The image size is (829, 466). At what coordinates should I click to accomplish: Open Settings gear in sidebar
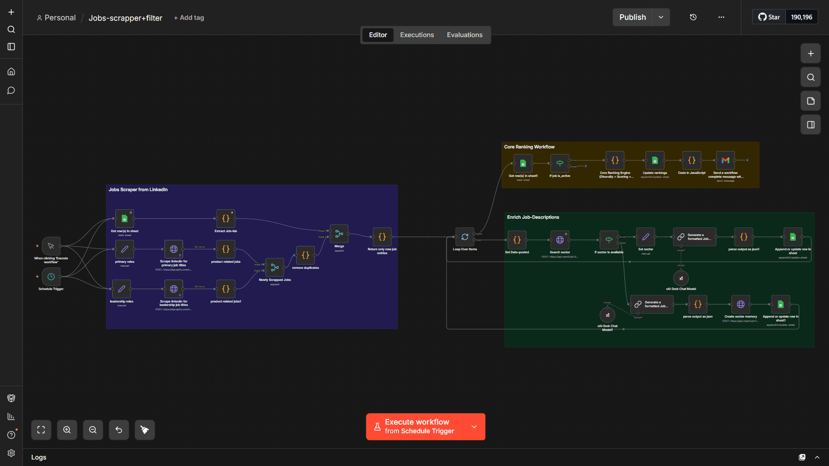point(11,453)
